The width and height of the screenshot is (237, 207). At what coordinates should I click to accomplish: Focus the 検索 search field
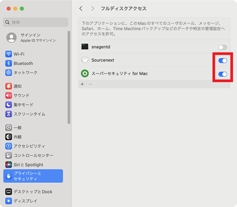36,22
